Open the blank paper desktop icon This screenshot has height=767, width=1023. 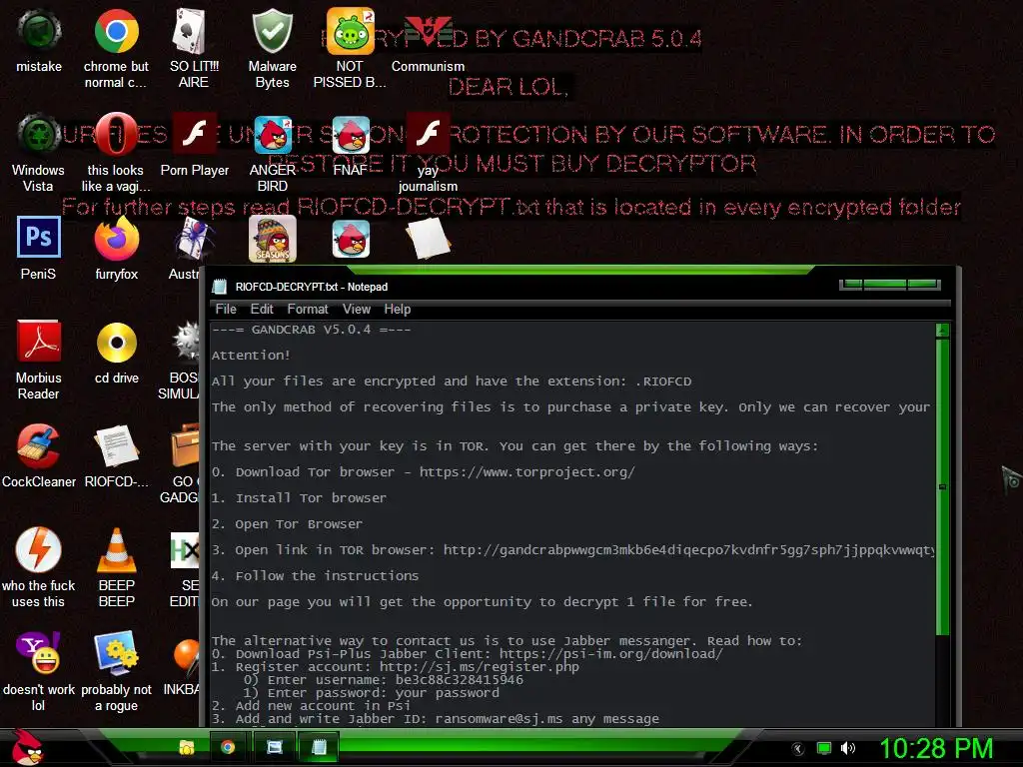tap(428, 239)
